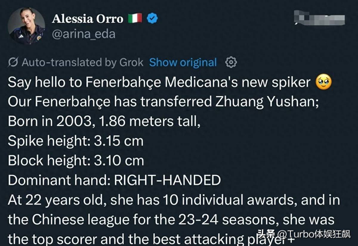Click the Italian flag emoji
The width and height of the screenshot is (358, 246).
pos(135,19)
